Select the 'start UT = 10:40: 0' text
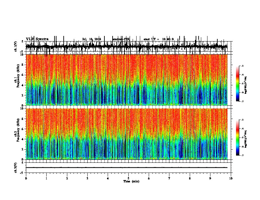 click(159, 39)
